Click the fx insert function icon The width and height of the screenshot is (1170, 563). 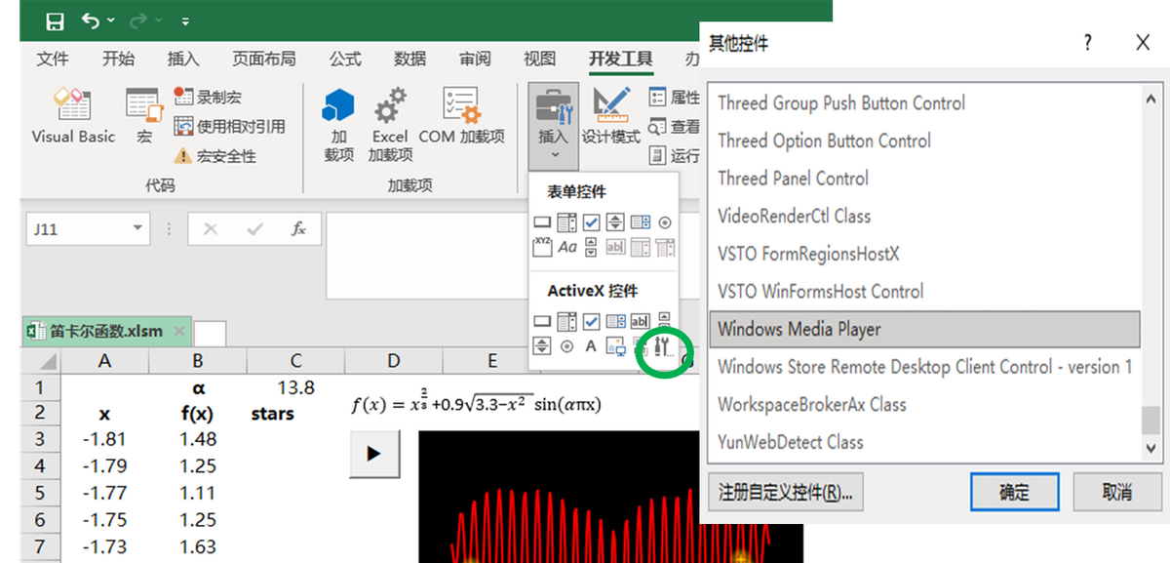pyautogui.click(x=299, y=229)
